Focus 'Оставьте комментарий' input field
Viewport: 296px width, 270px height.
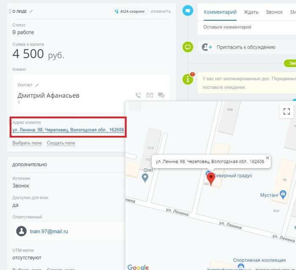click(x=247, y=27)
